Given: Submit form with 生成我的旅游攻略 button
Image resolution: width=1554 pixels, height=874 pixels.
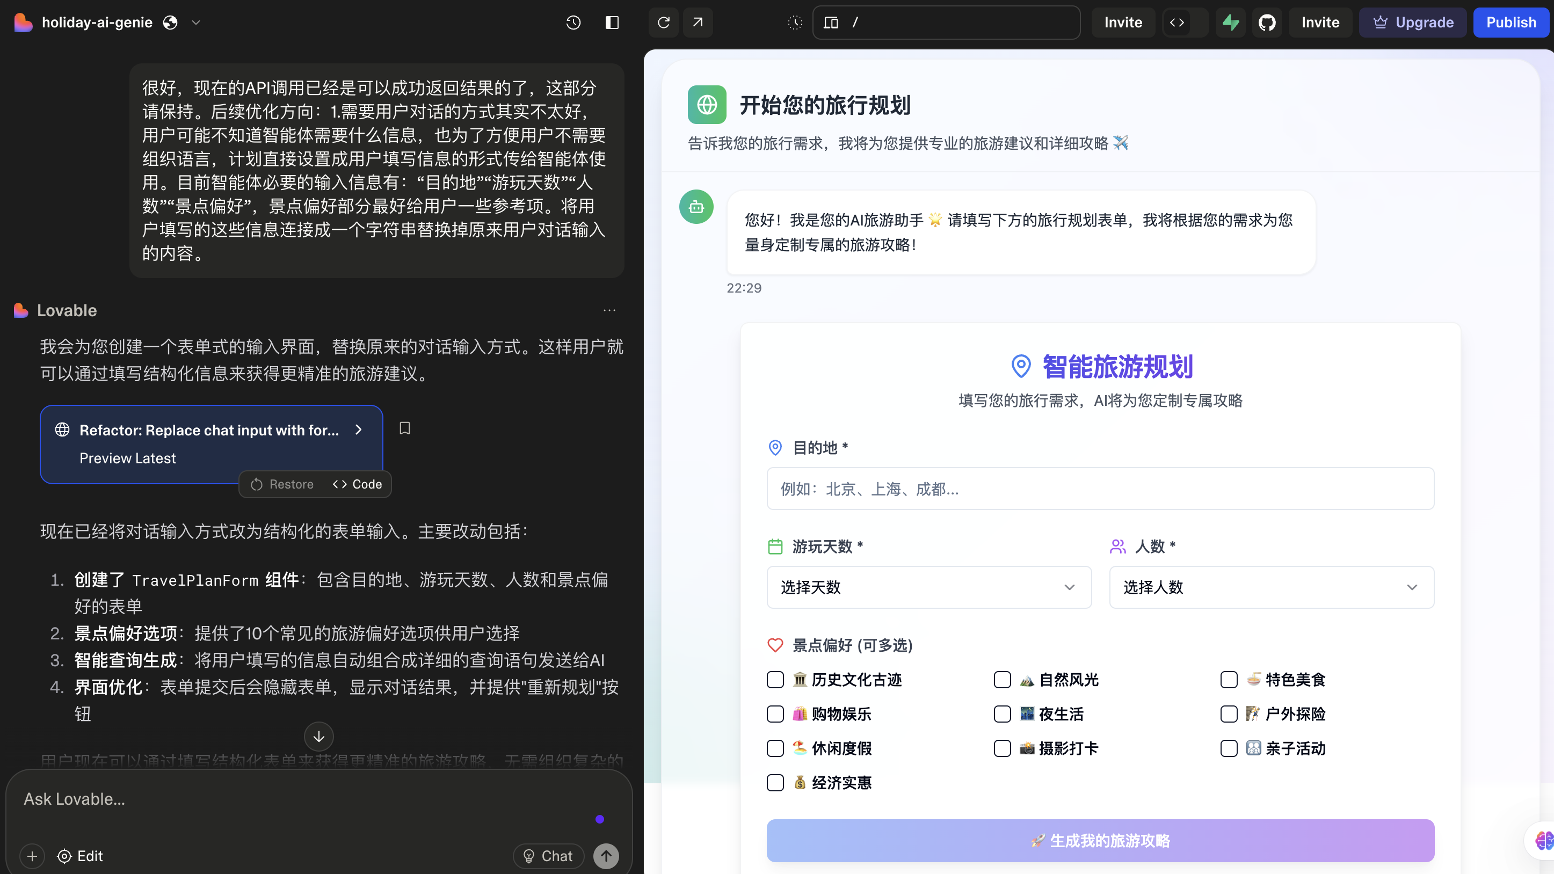Looking at the screenshot, I should click(x=1100, y=840).
